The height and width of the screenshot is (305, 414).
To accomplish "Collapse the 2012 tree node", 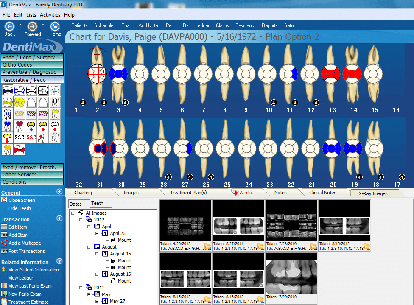I will pos(81,220).
